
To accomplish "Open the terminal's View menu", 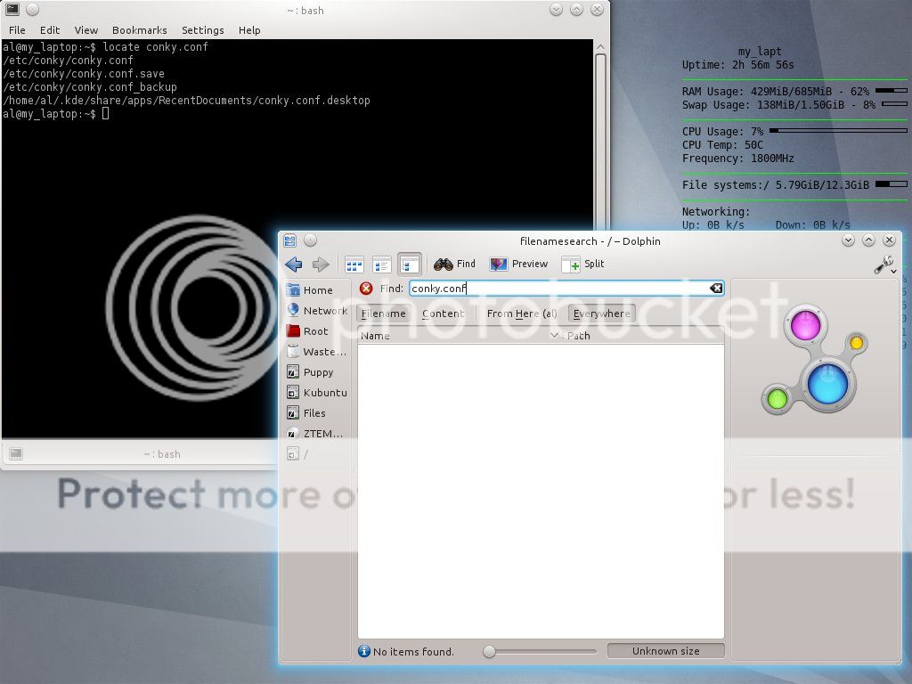I will pyautogui.click(x=86, y=30).
